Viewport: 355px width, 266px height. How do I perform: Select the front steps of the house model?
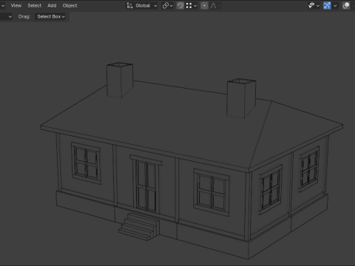pyautogui.click(x=139, y=227)
